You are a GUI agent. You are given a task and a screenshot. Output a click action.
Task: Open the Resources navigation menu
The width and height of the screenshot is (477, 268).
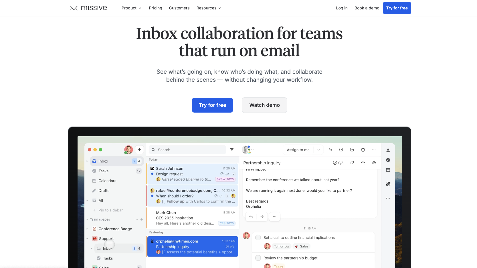click(208, 8)
